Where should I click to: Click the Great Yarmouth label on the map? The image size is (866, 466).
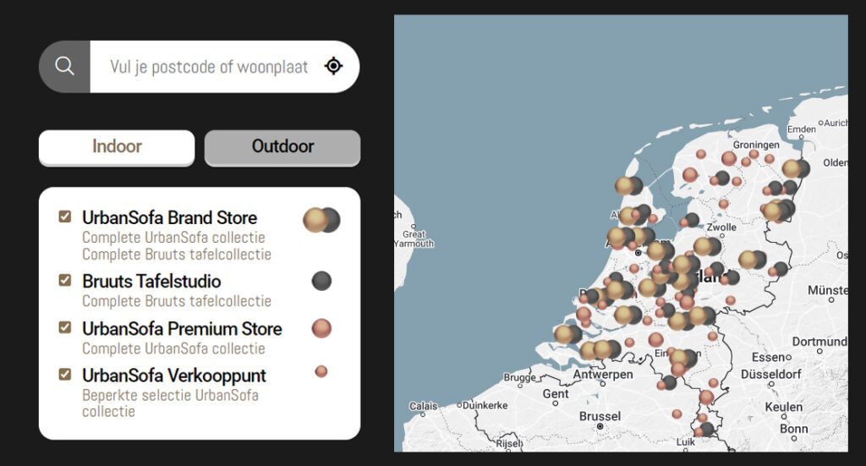(414, 239)
